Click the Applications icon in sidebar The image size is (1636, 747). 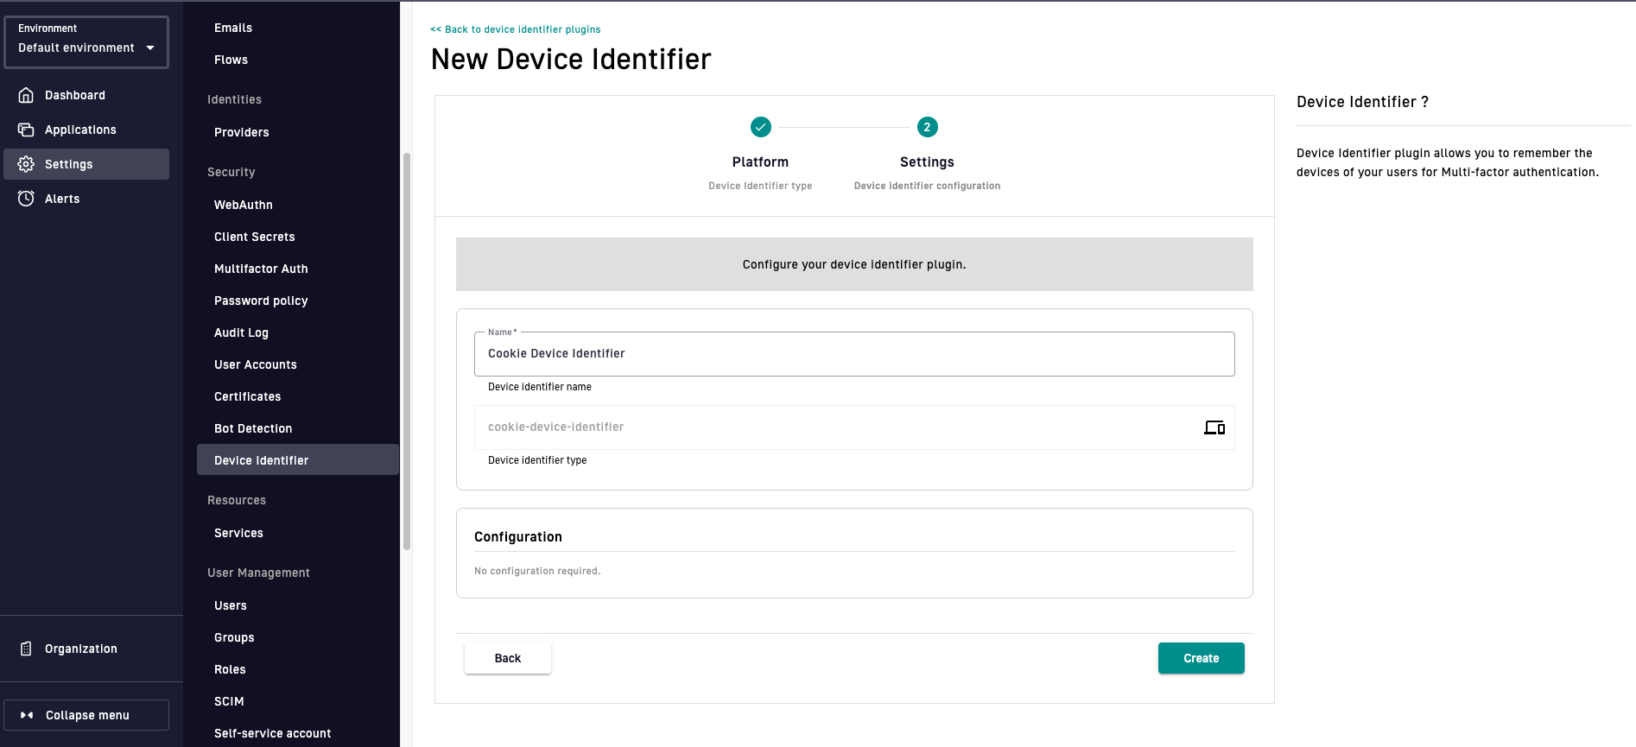click(x=26, y=130)
